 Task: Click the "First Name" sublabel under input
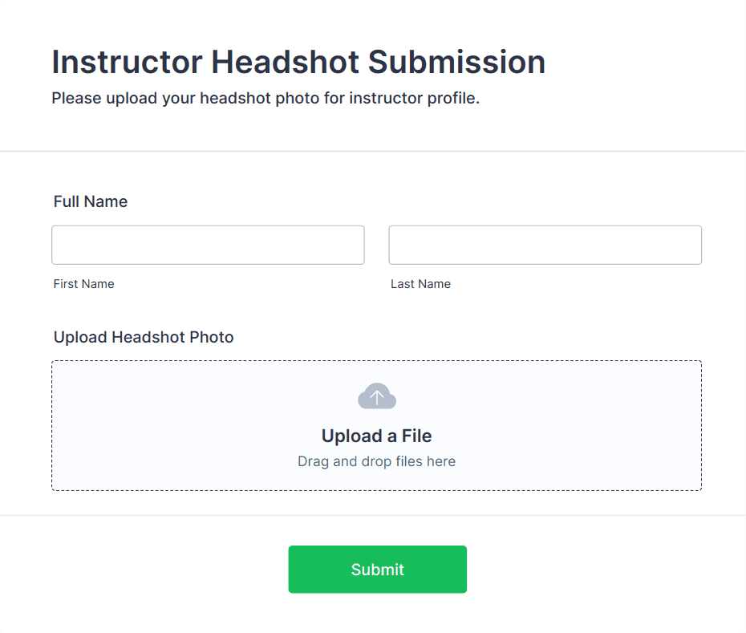click(x=84, y=284)
